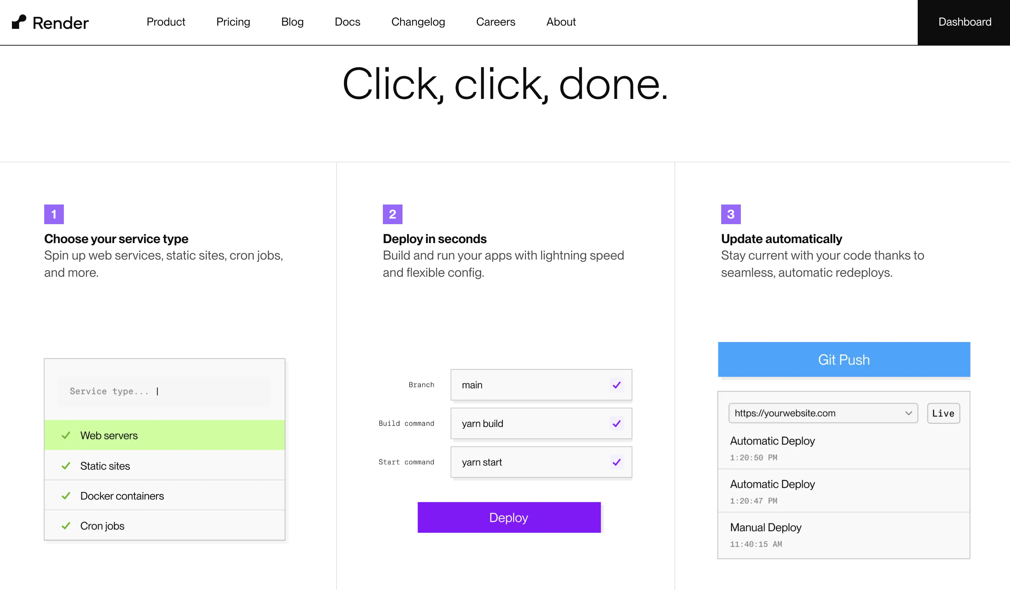The image size is (1010, 590).
Task: Toggle the checkmark in the yarn start field
Action: pyautogui.click(x=616, y=462)
